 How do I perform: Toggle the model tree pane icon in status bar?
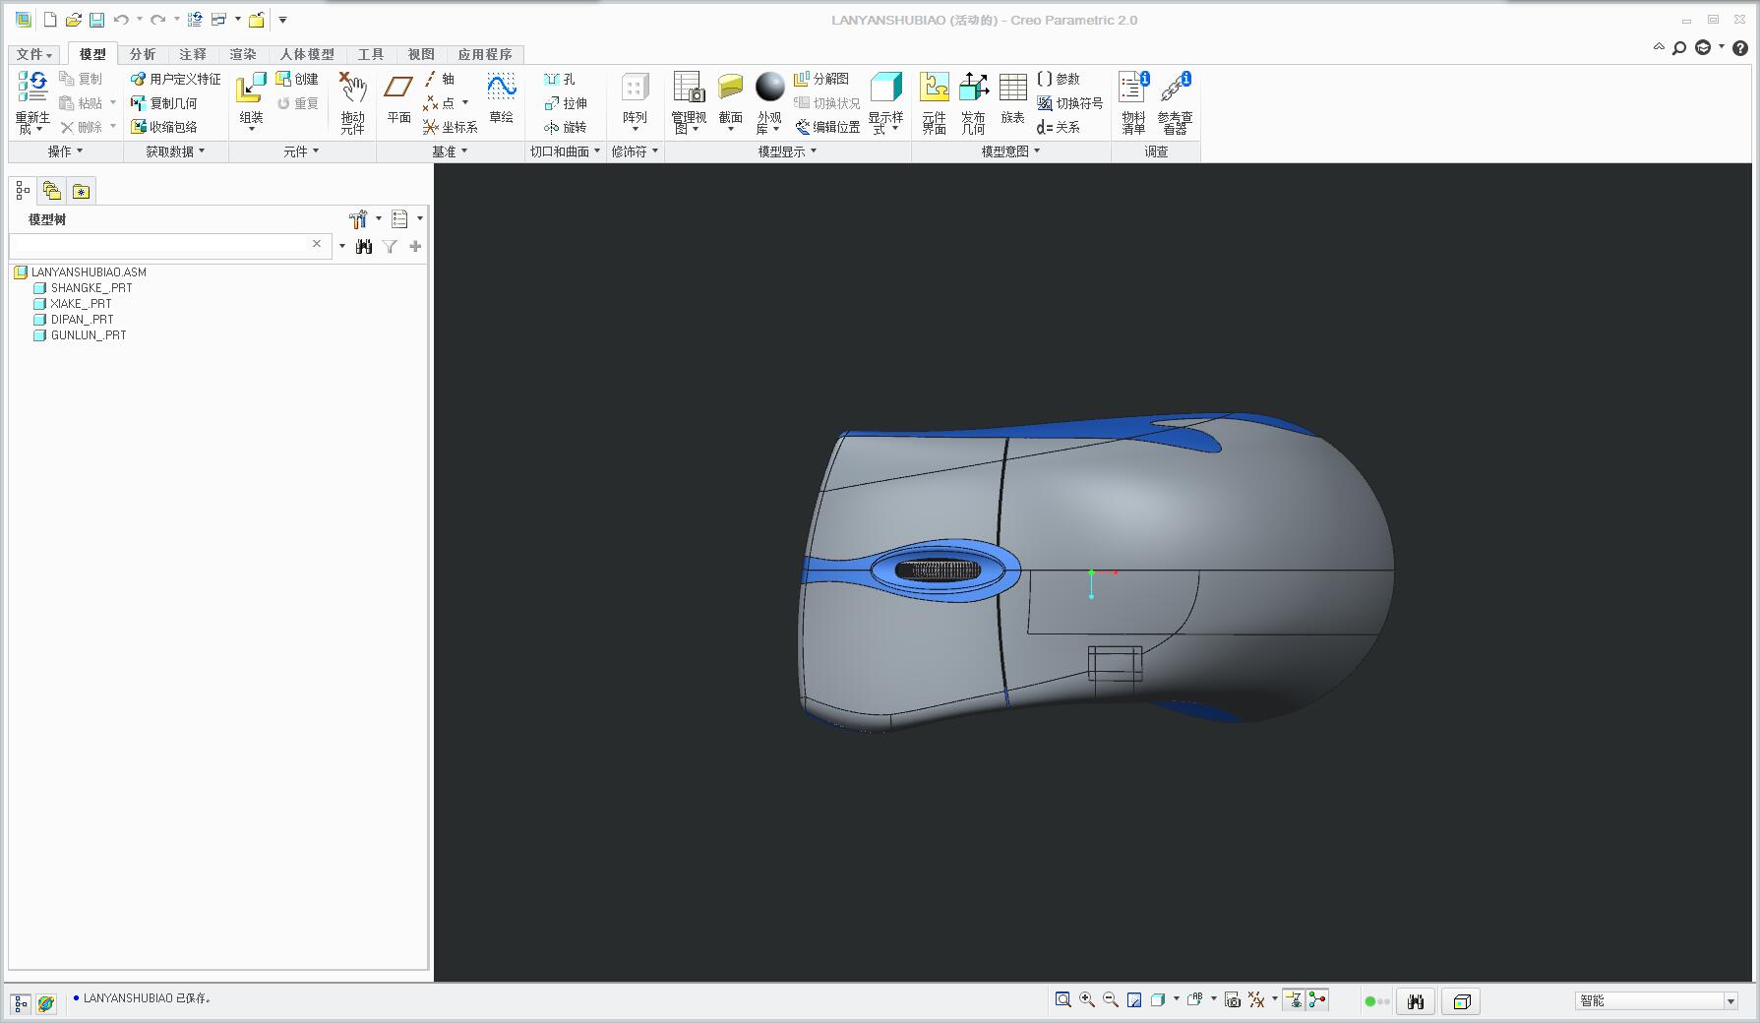point(21,1003)
